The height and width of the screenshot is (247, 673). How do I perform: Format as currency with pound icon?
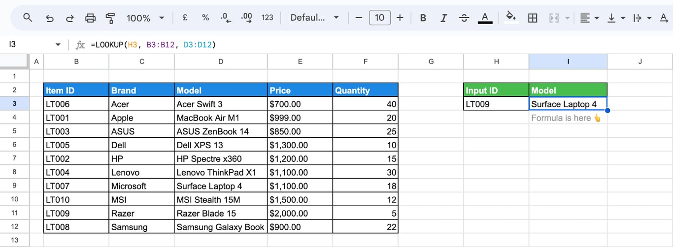tap(185, 18)
